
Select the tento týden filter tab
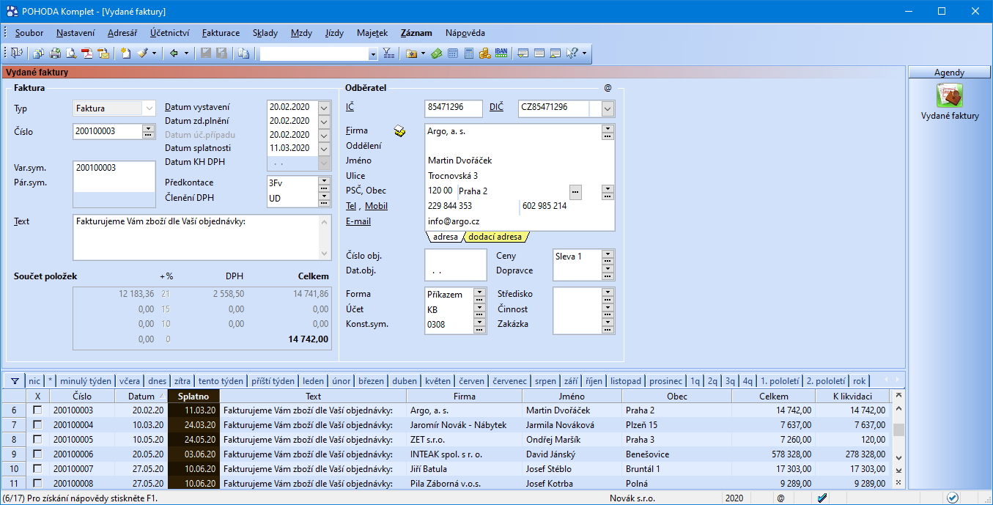tap(220, 381)
